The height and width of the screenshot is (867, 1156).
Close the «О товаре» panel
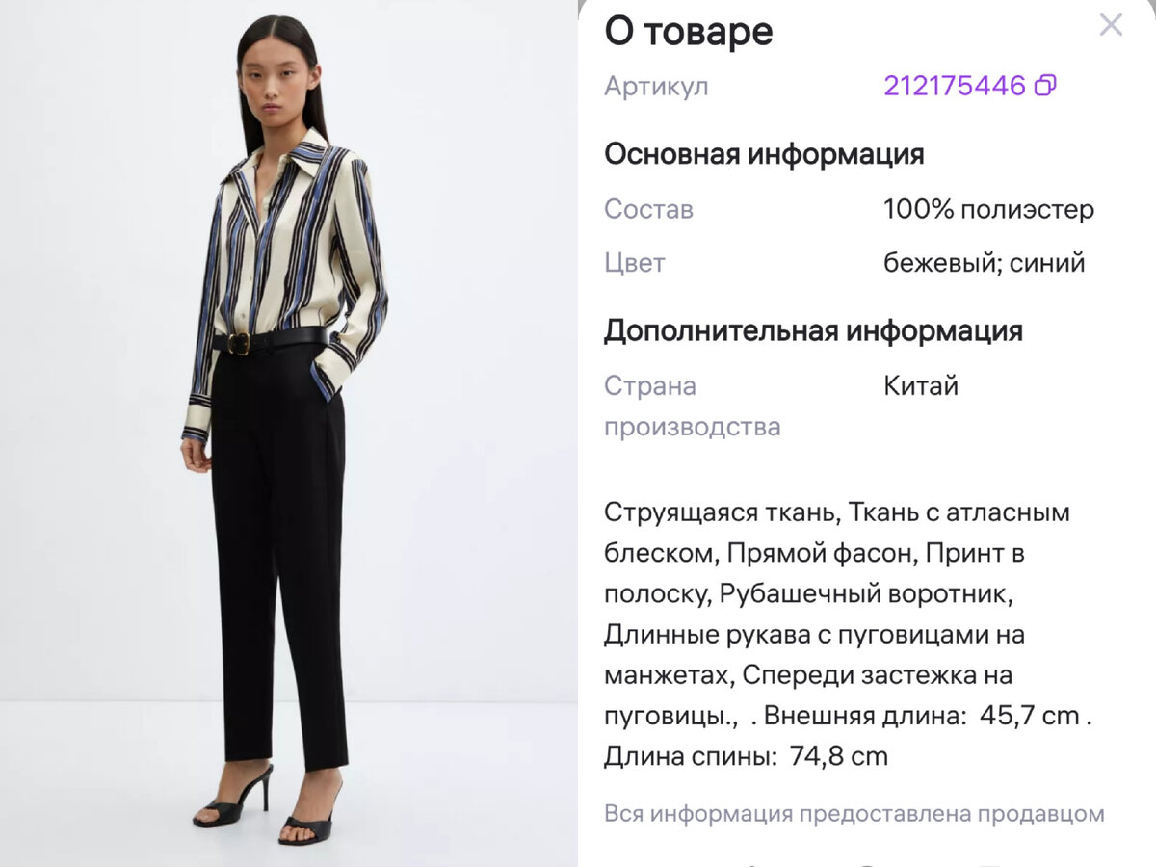pos(1111,25)
